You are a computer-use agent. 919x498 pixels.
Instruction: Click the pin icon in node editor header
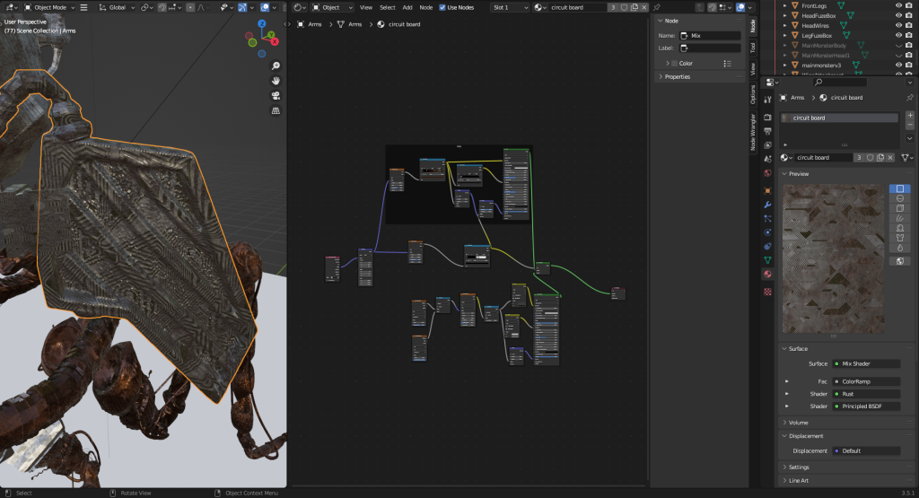pos(656,7)
